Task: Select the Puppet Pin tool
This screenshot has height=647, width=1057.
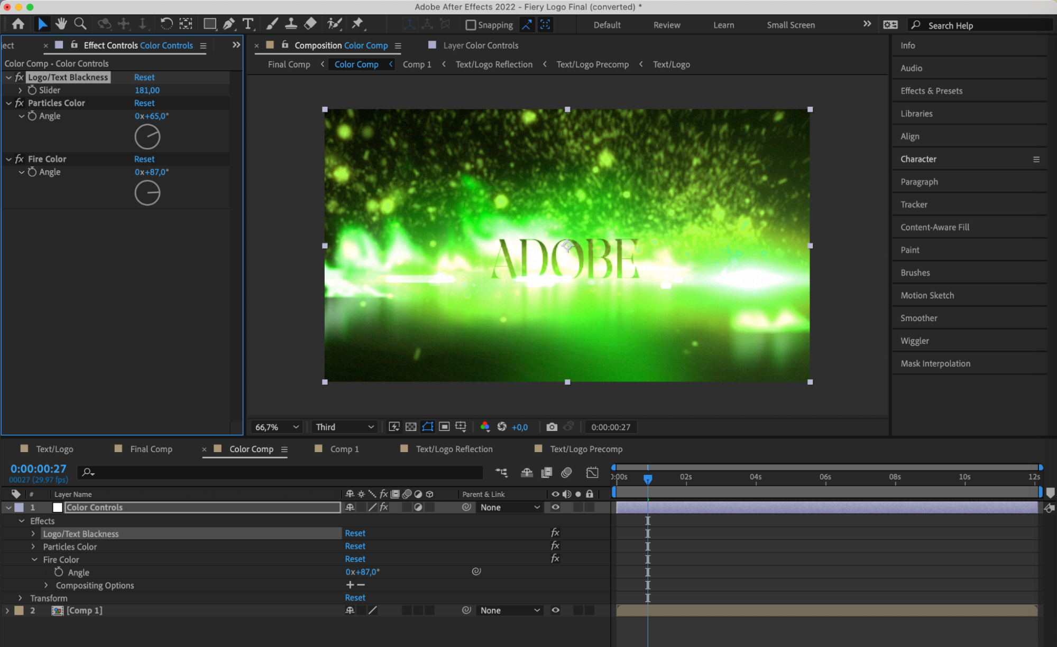Action: (x=357, y=24)
